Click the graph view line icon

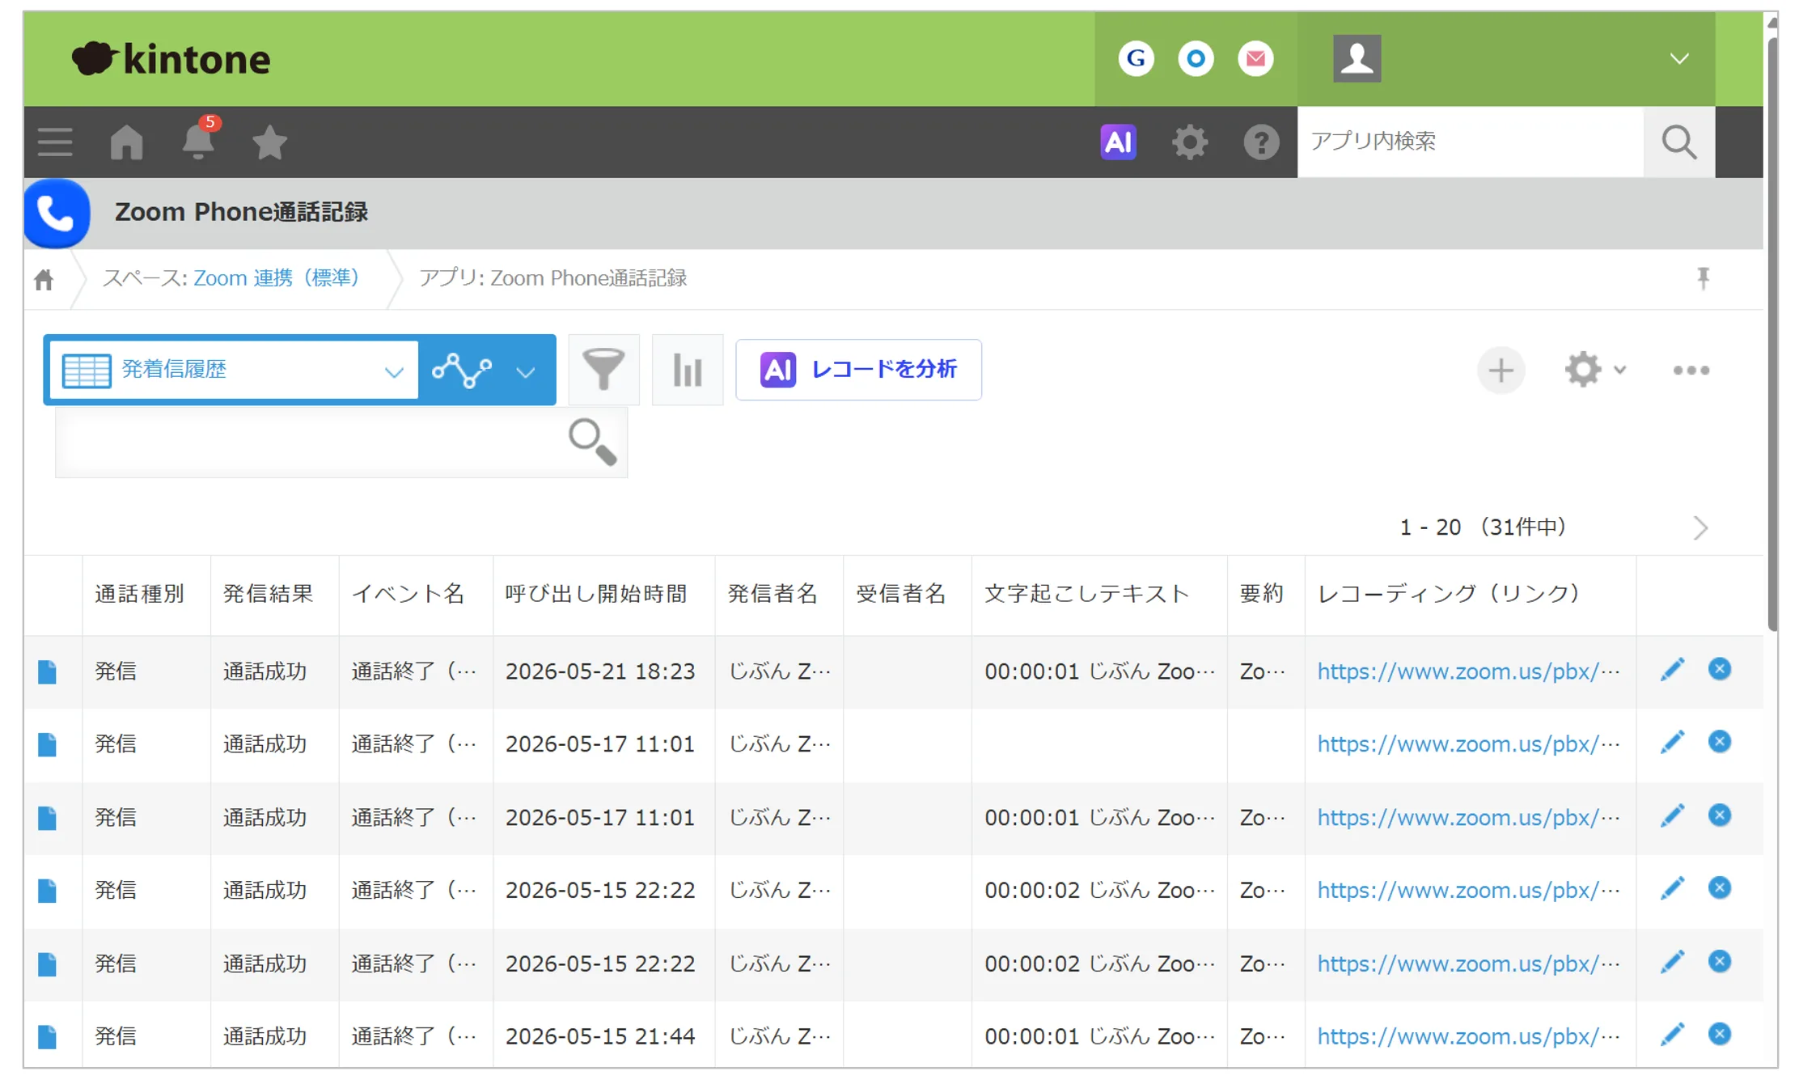(462, 370)
